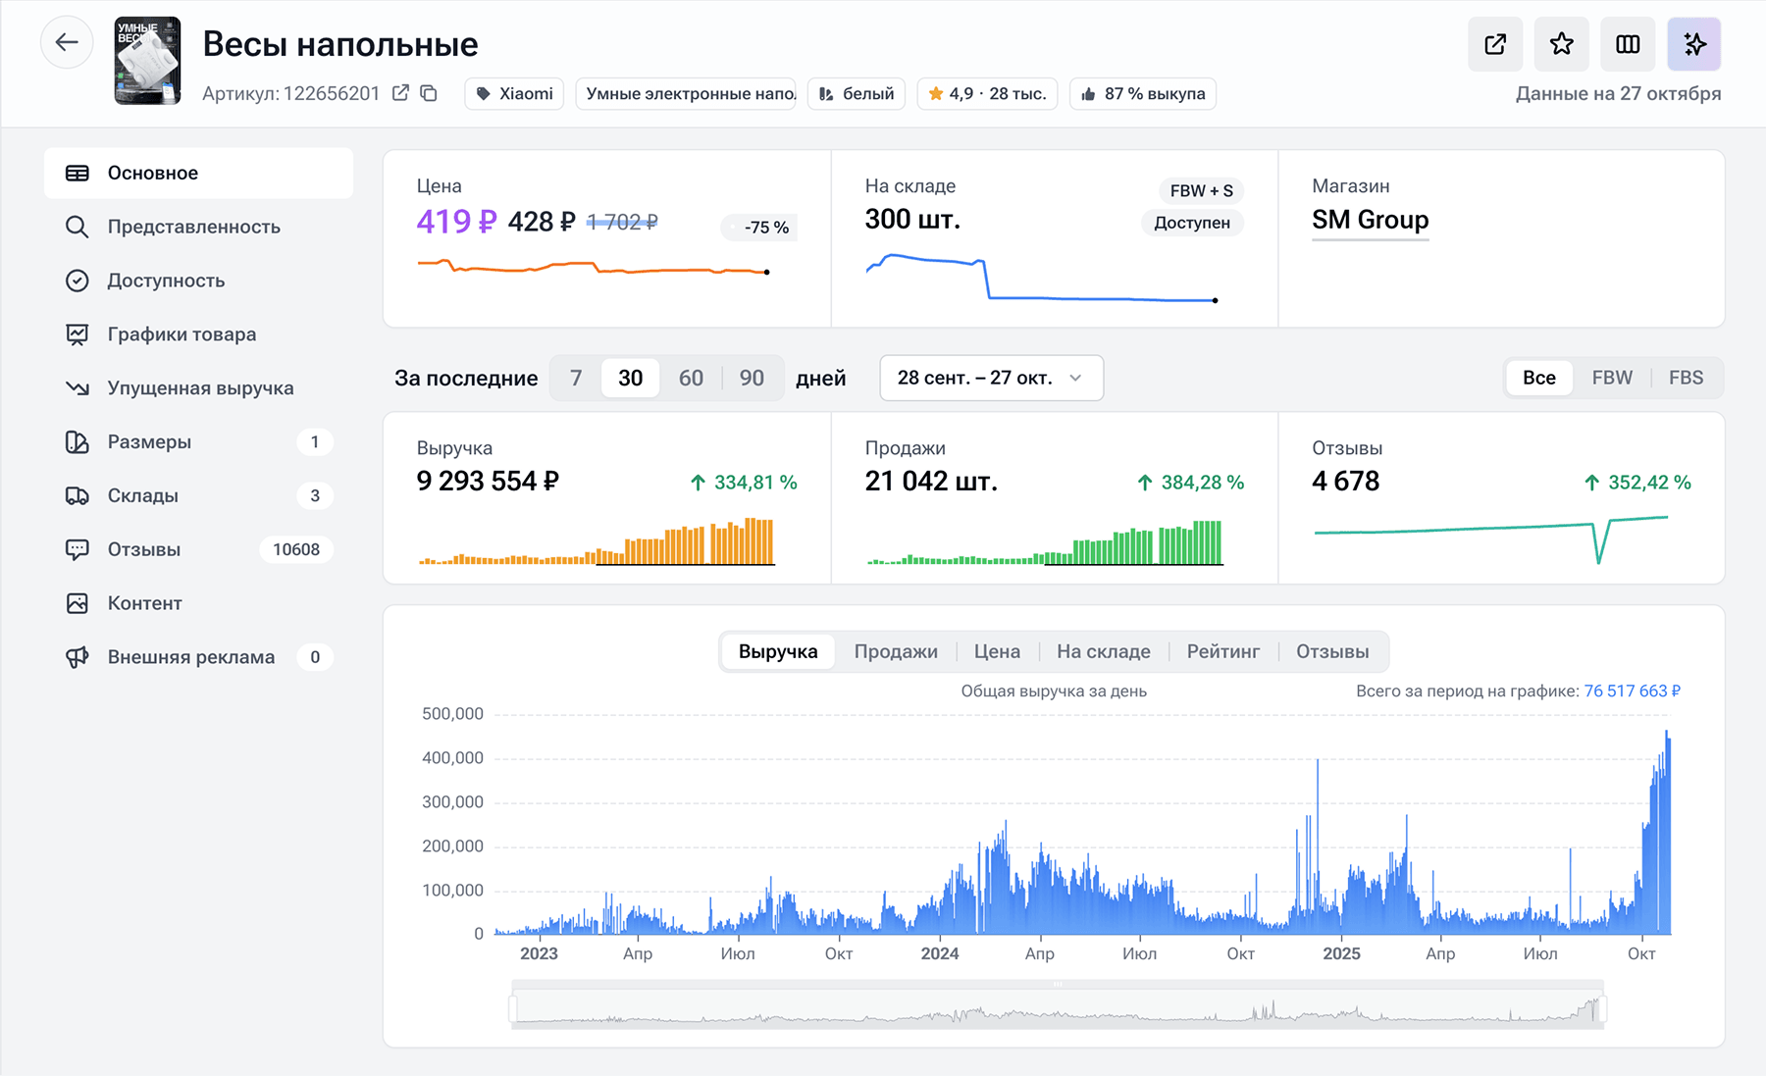Open the date range dropdown
The image size is (1766, 1076).
click(x=991, y=378)
